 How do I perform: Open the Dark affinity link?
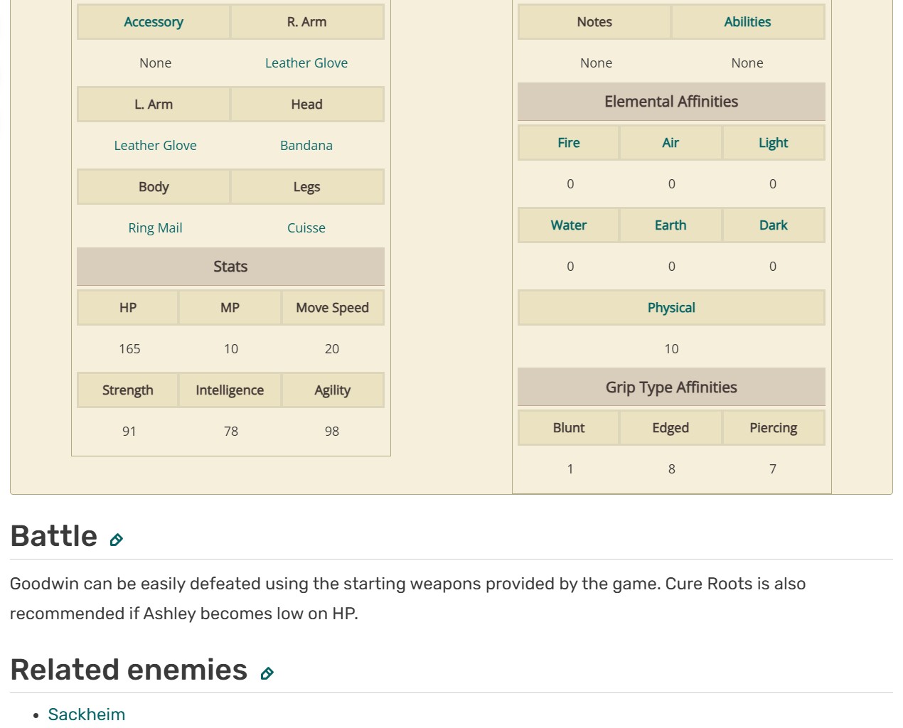pos(774,225)
